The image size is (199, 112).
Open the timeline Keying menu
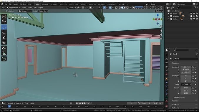pos(19,103)
